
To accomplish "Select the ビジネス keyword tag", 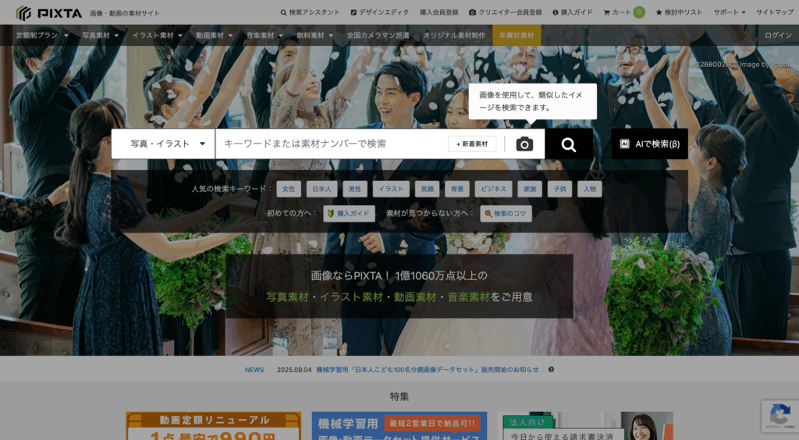I will click(493, 189).
